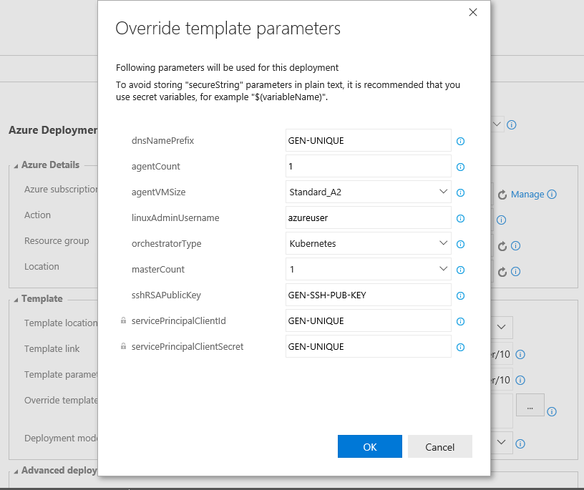Viewport: 584px width, 490px height.
Task: Open the Manage subscription link
Action: [x=527, y=195]
